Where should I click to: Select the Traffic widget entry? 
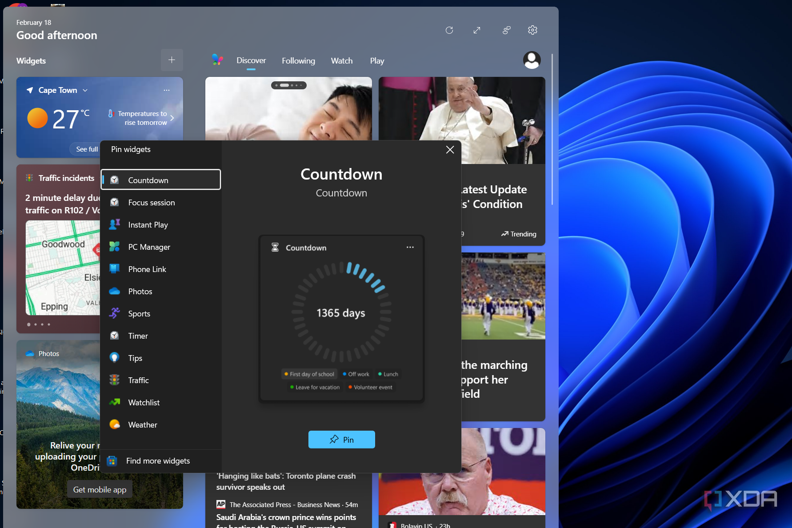[161, 380]
